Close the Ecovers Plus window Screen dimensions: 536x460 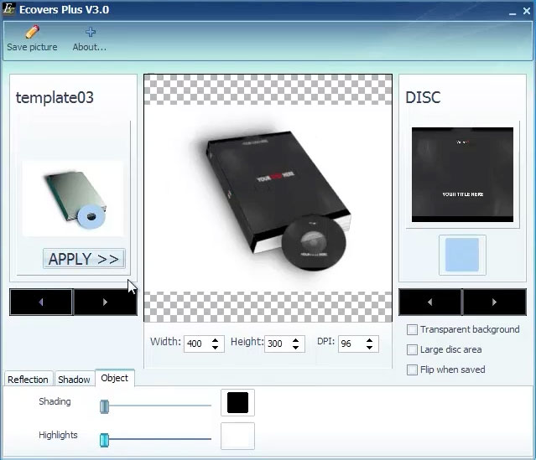[x=527, y=11]
